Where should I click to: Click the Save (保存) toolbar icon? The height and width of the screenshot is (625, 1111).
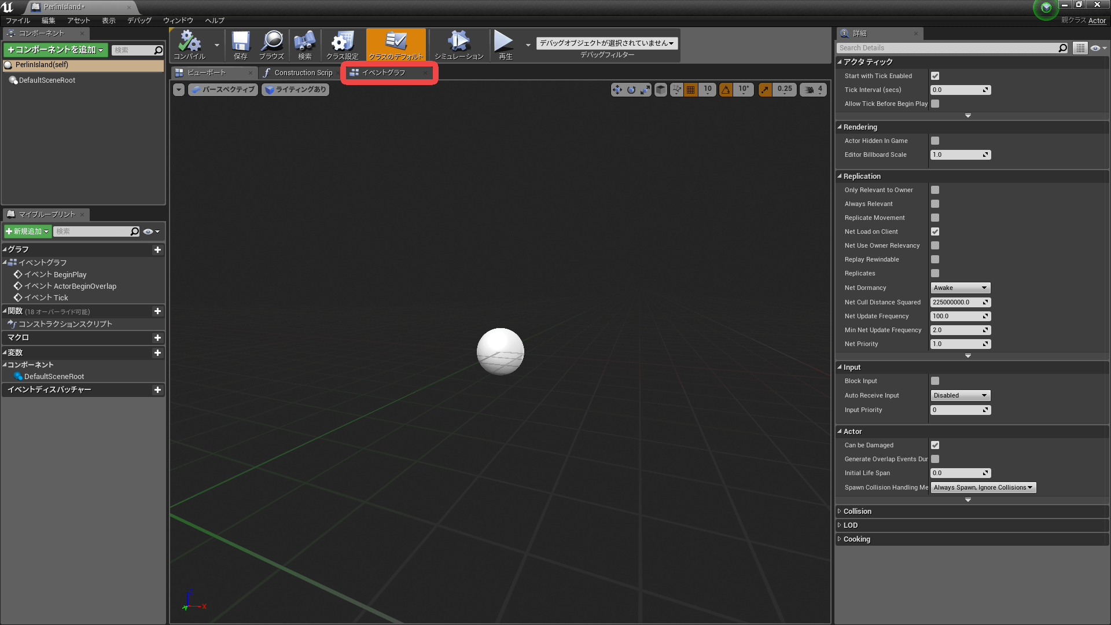[x=240, y=42]
